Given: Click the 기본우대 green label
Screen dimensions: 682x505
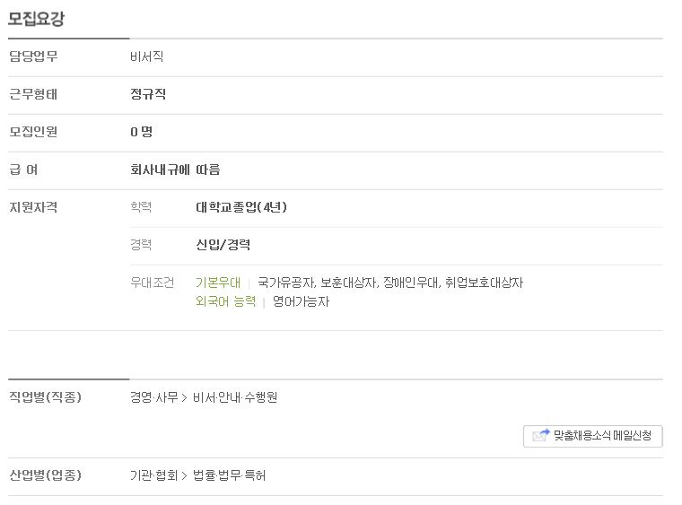Looking at the screenshot, I should coord(218,283).
